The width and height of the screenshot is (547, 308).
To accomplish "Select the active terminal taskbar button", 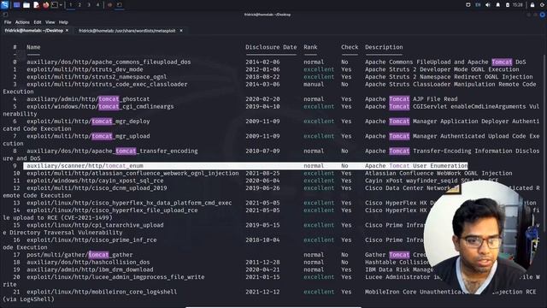I will (x=120, y=5).
